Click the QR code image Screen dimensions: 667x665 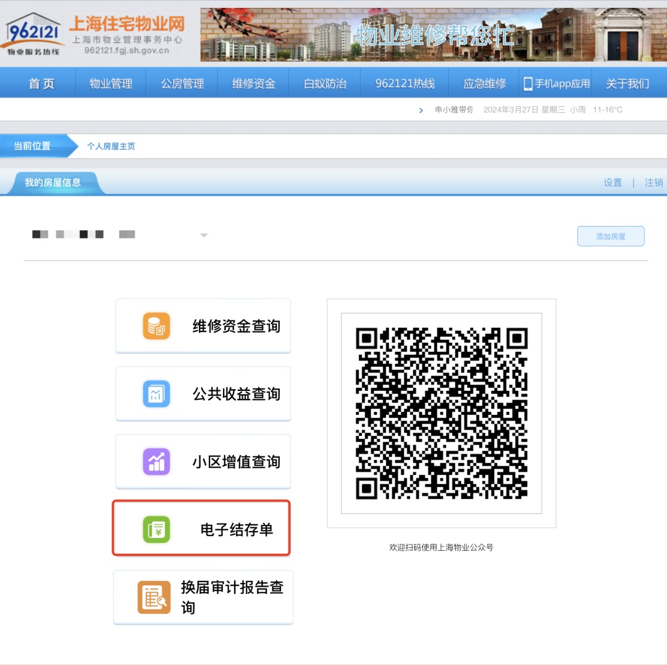pyautogui.click(x=442, y=413)
